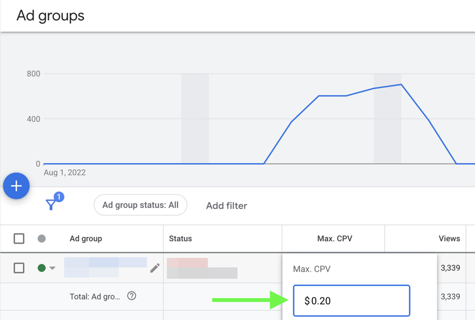
Task: Open the Ad group status: All filter chip
Action: (x=140, y=205)
